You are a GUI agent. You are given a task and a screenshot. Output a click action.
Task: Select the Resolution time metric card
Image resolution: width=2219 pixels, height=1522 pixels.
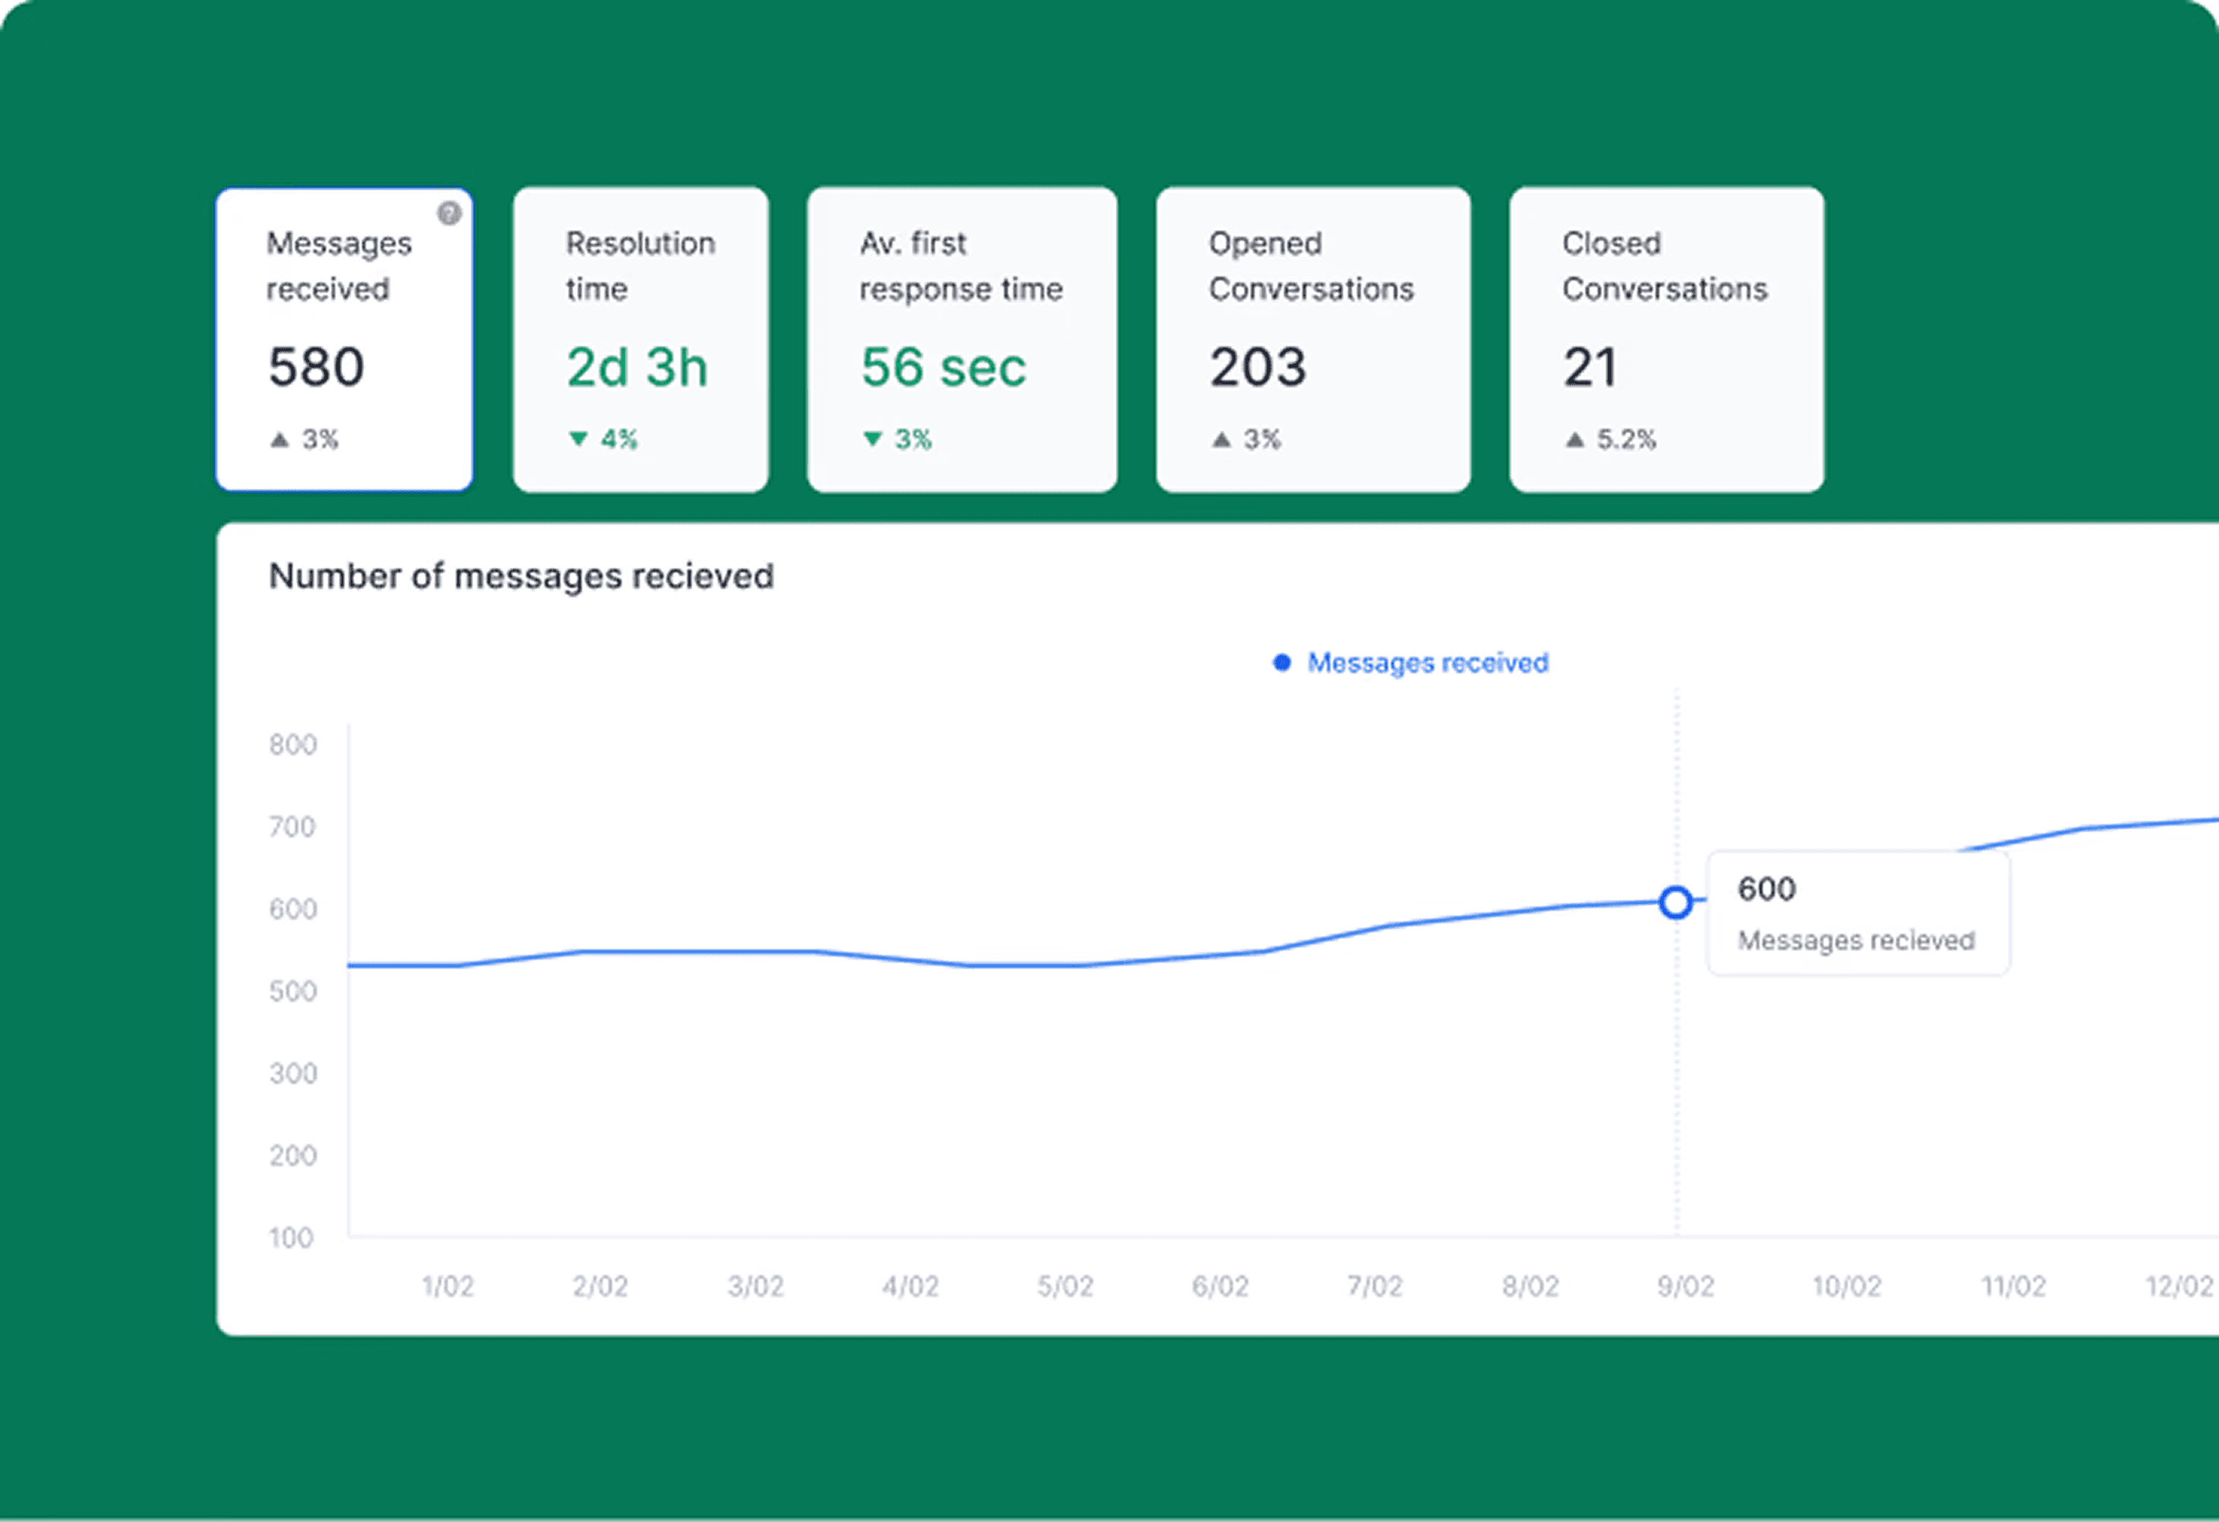point(640,340)
